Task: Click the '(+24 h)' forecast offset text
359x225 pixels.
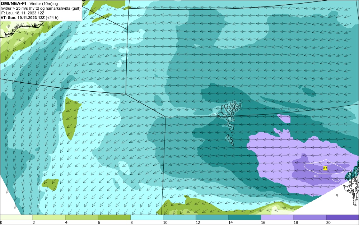Action: point(52,18)
